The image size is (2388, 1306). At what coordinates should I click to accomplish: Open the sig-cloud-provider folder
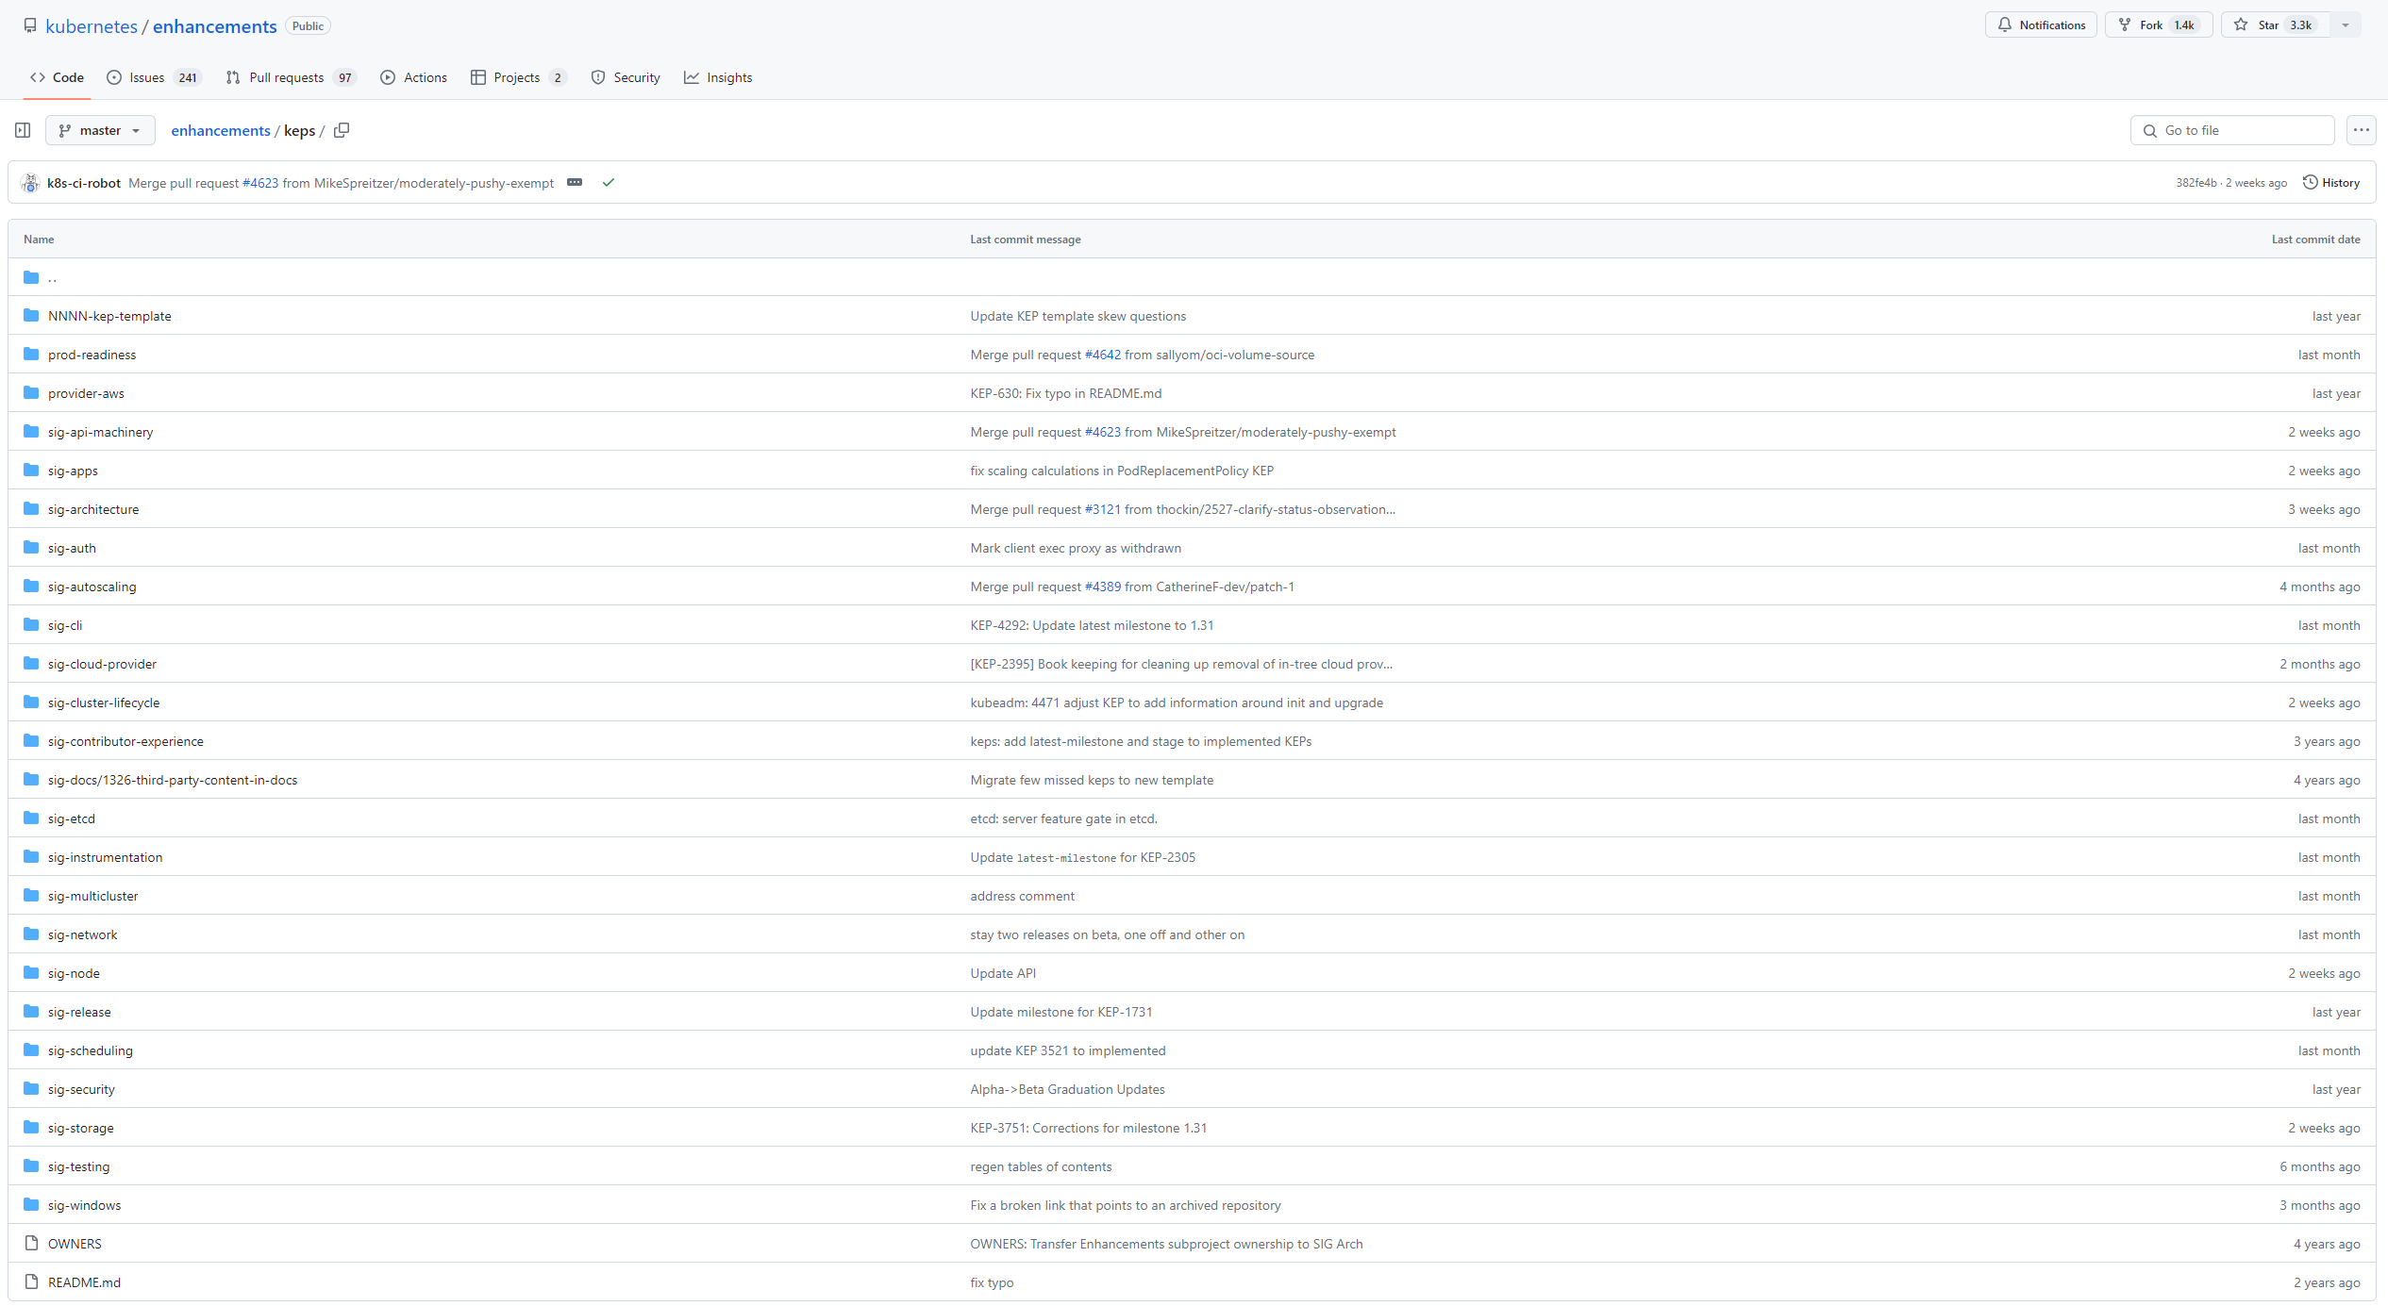[x=102, y=664]
